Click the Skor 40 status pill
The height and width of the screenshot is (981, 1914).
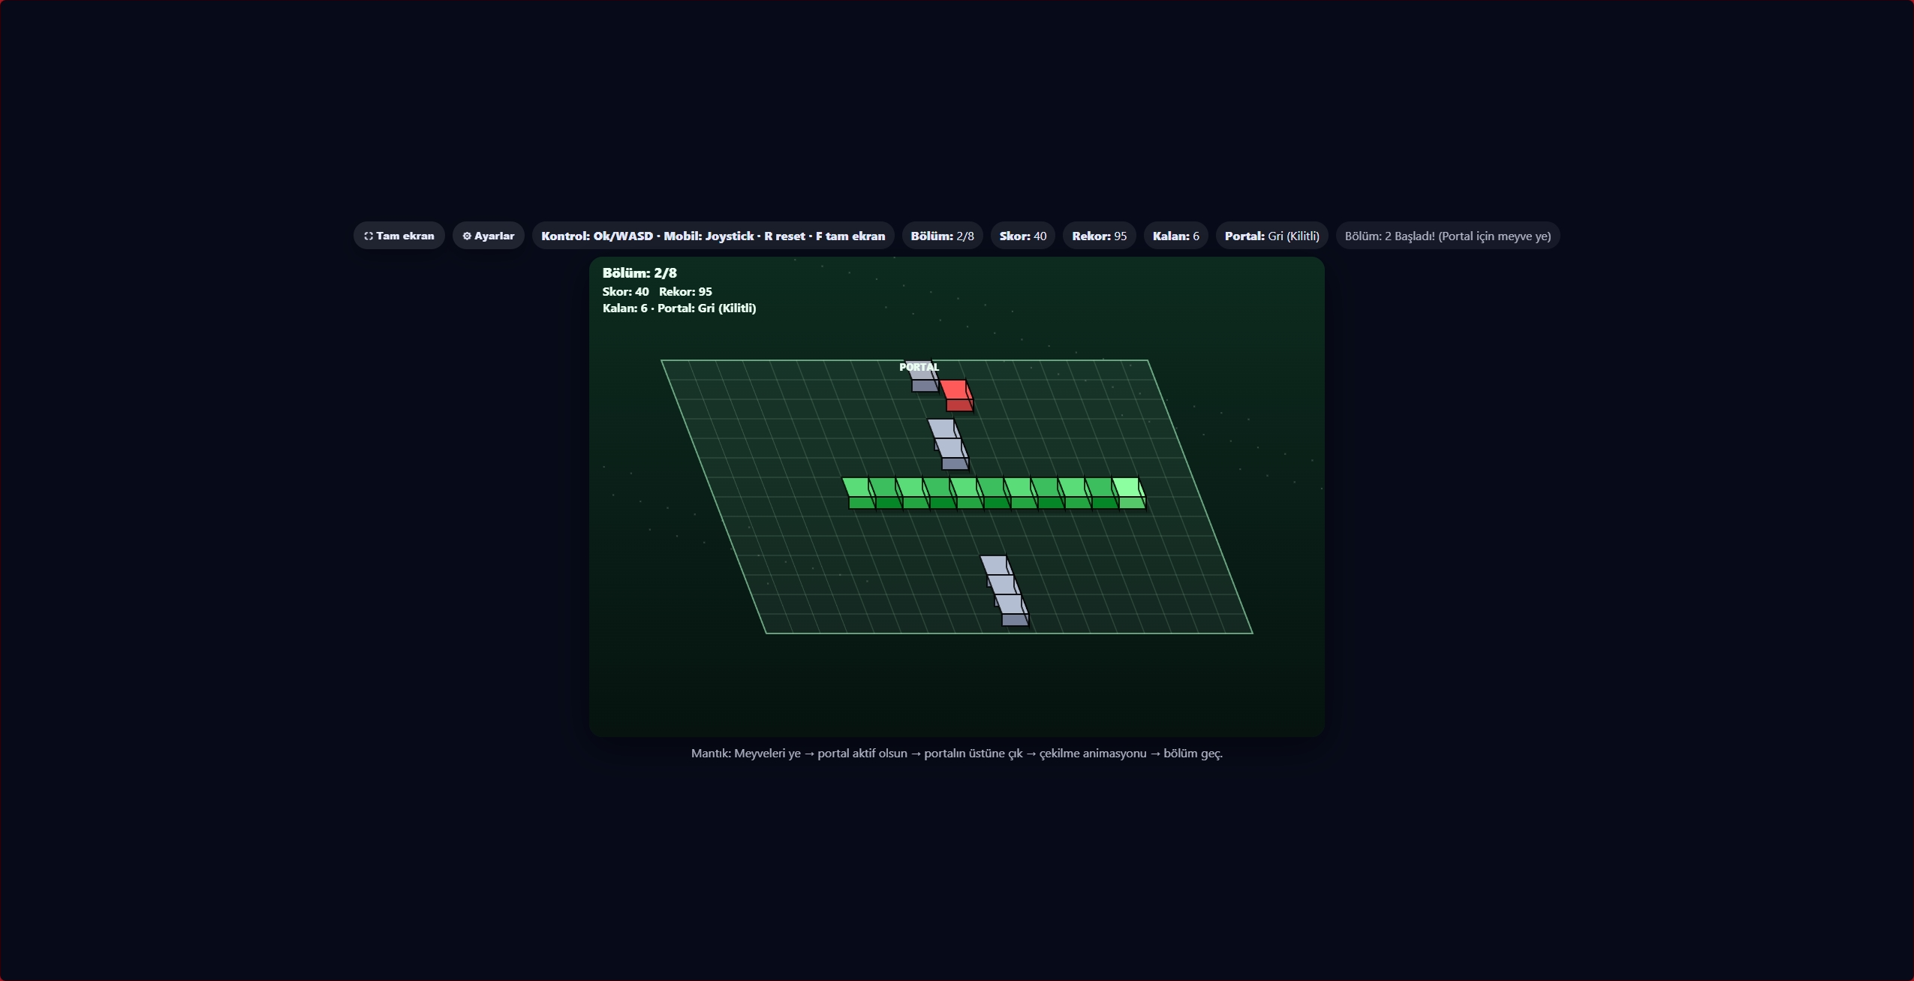(x=1022, y=236)
